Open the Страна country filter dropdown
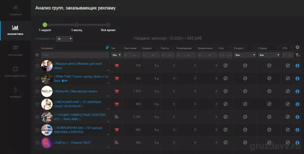304x154 pixels. [x=269, y=55]
